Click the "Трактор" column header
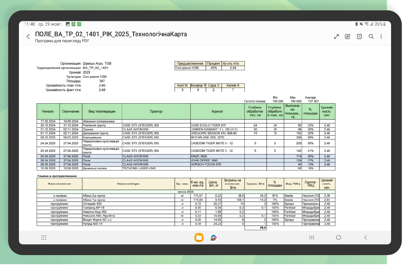410x276 pixels. click(156, 112)
